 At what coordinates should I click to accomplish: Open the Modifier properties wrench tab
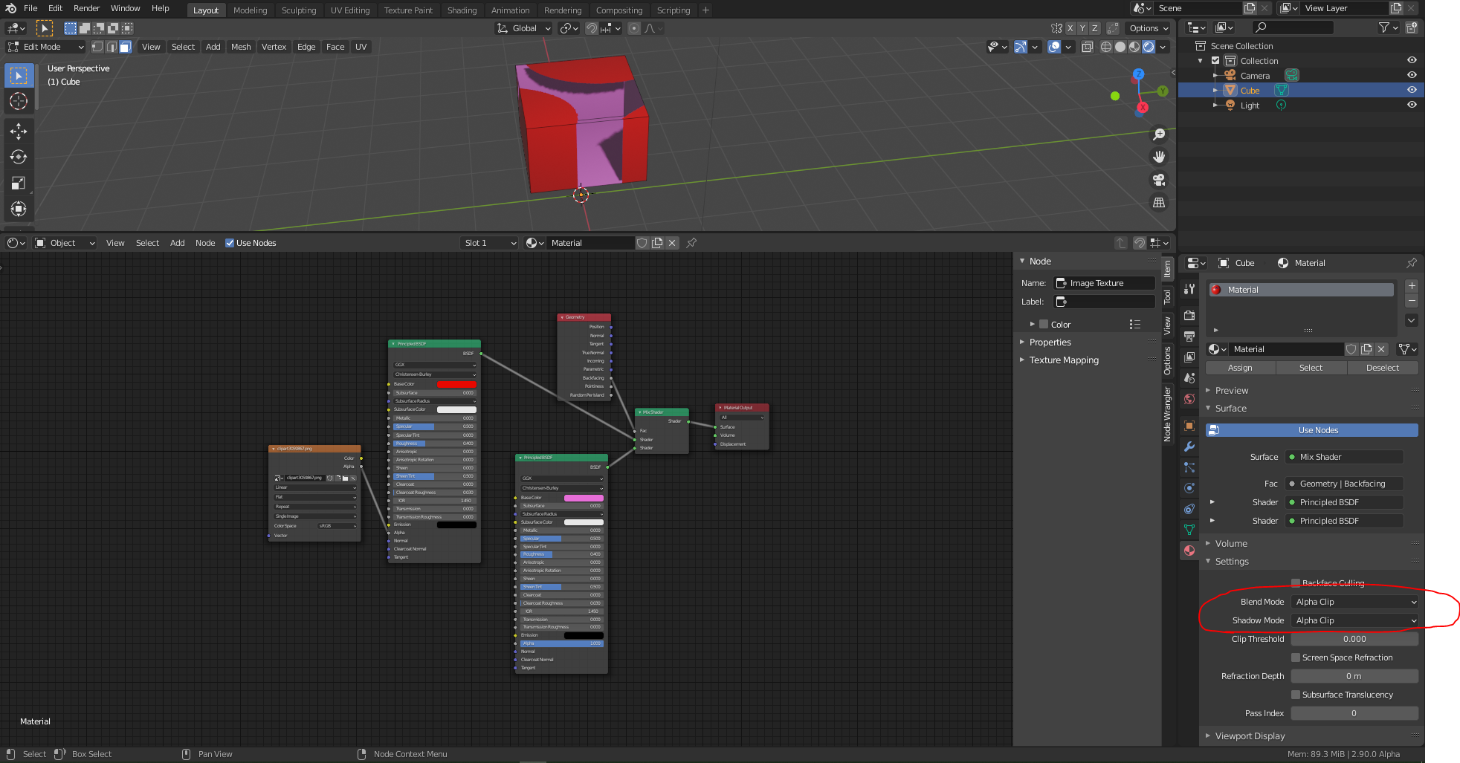[1189, 447]
